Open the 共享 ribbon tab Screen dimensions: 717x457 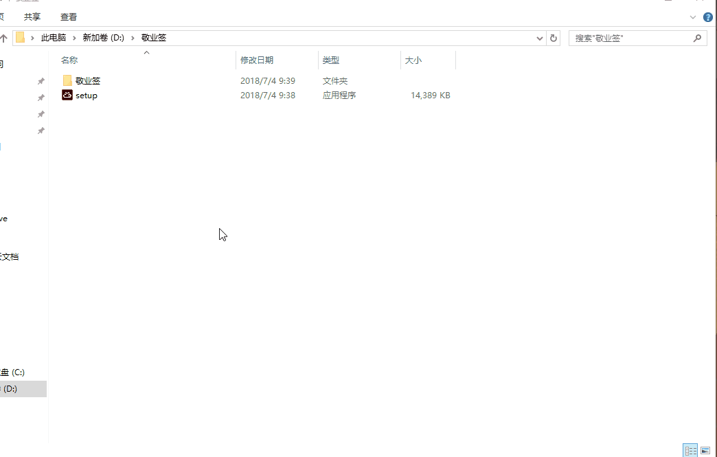(32, 17)
